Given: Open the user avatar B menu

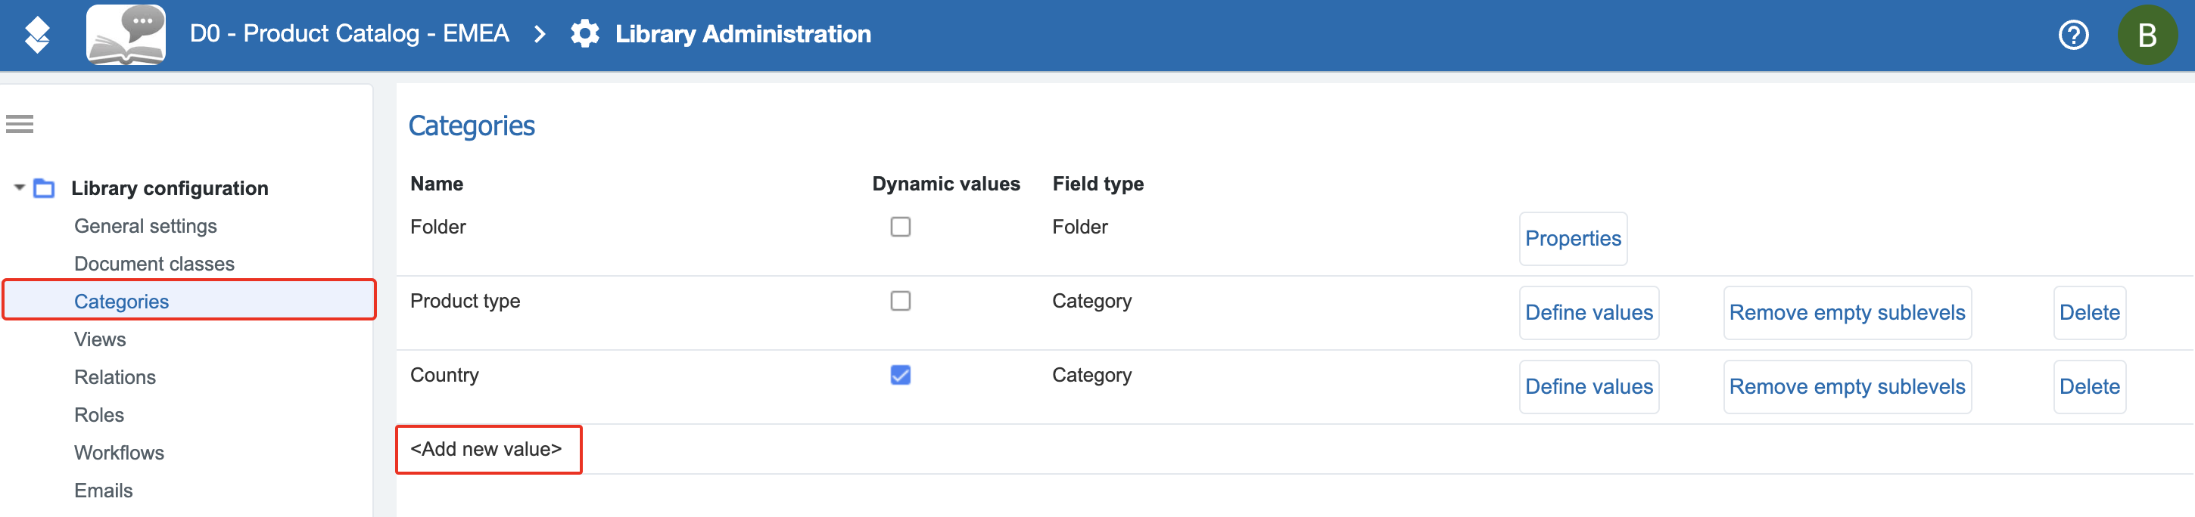Looking at the screenshot, I should tap(2147, 35).
